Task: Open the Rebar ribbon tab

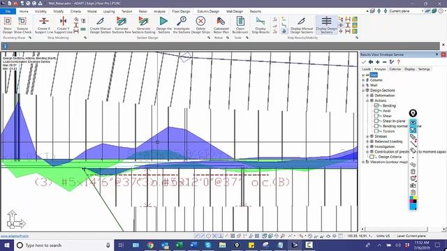Action: click(142, 11)
